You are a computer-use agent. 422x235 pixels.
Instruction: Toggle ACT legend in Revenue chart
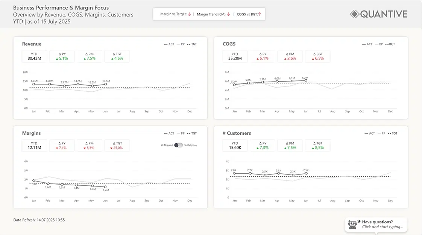point(169,44)
